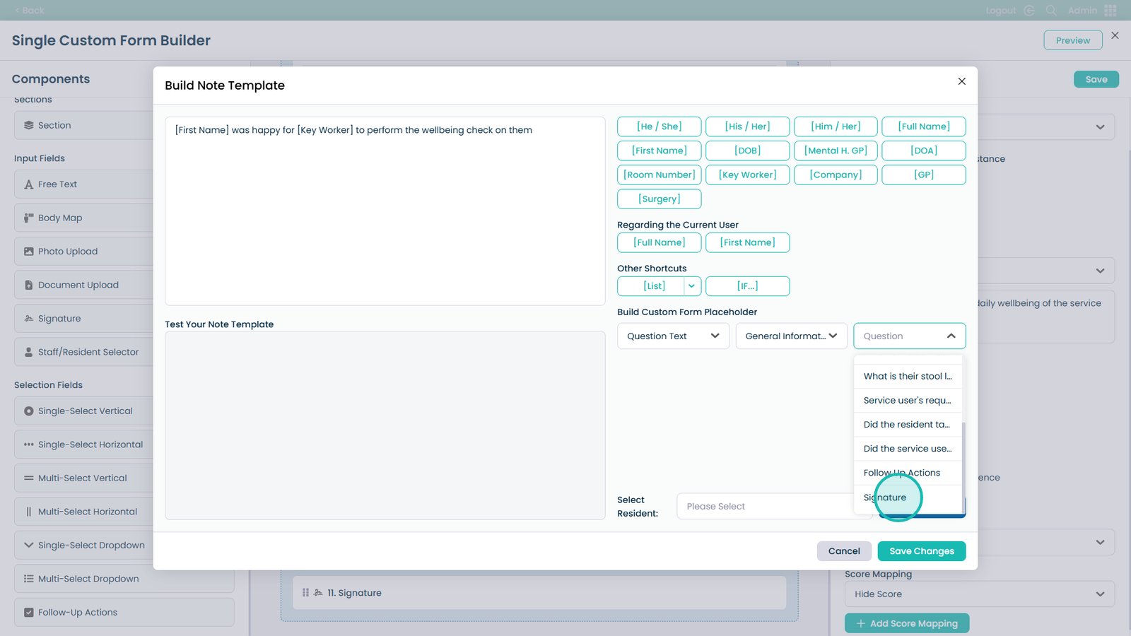Click the Section layers icon
Screen dimensions: 1131x636
click(28, 125)
